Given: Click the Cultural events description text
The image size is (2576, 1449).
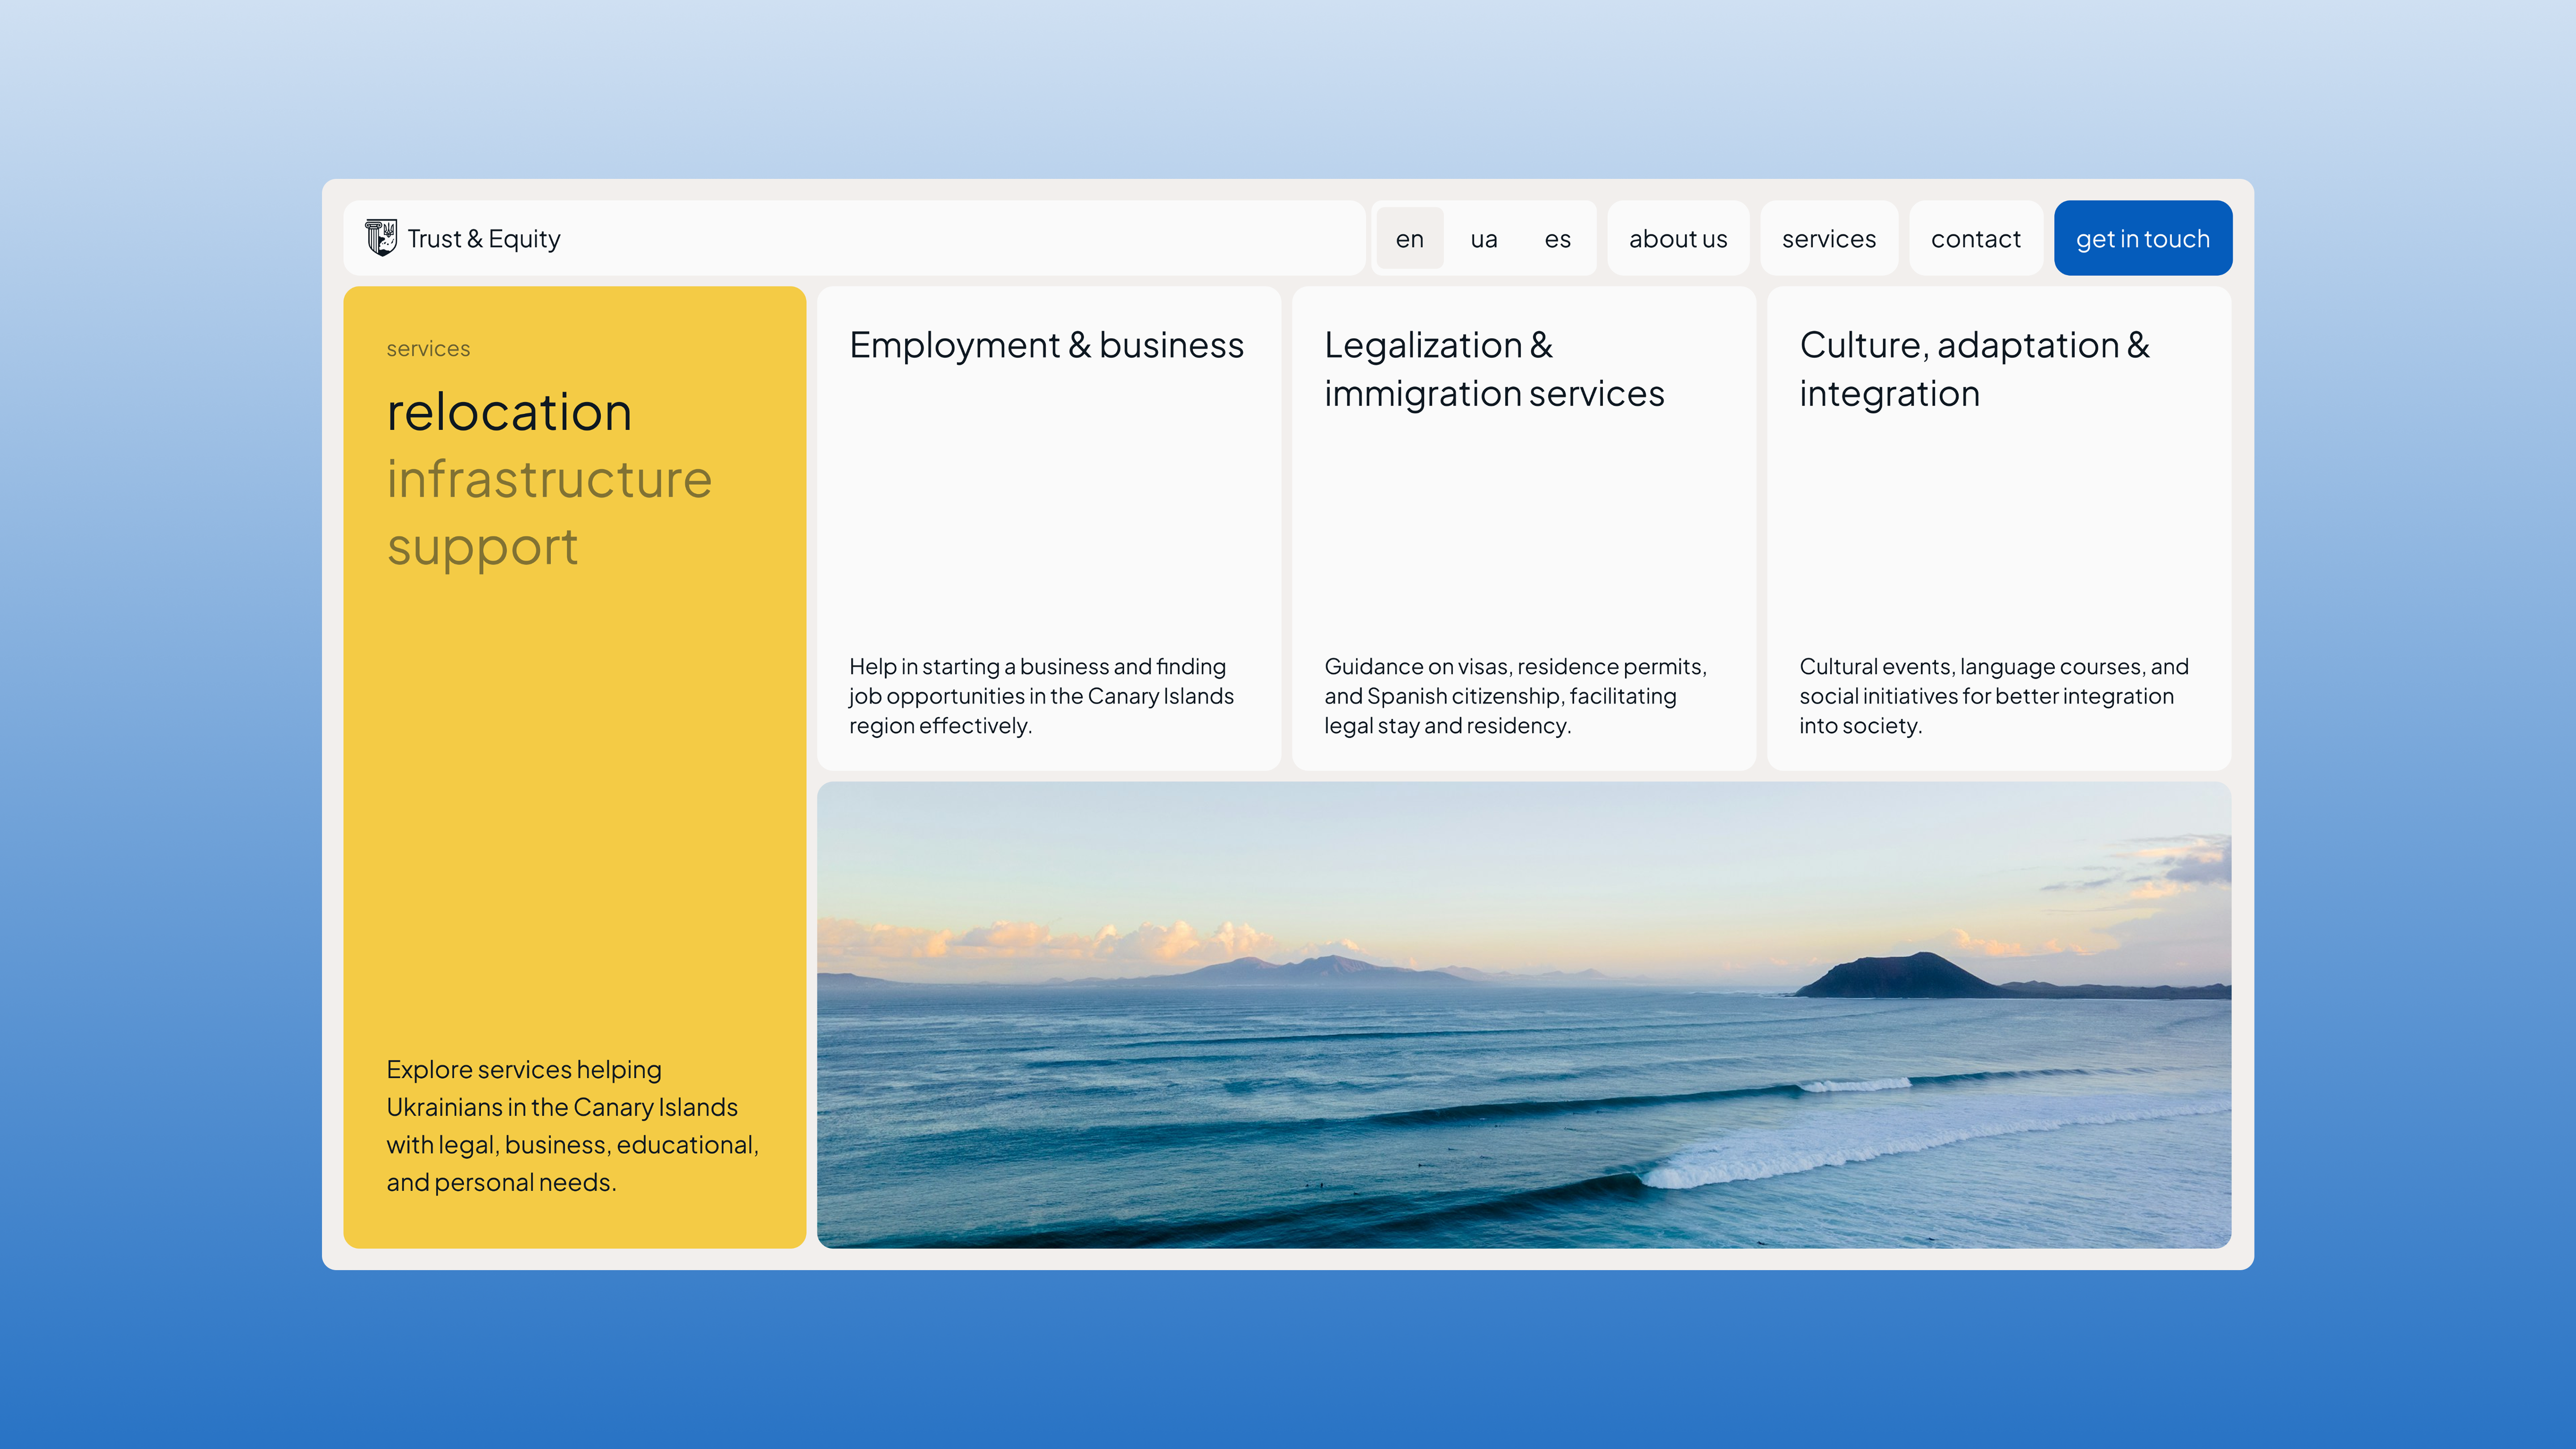Looking at the screenshot, I should 1993,696.
